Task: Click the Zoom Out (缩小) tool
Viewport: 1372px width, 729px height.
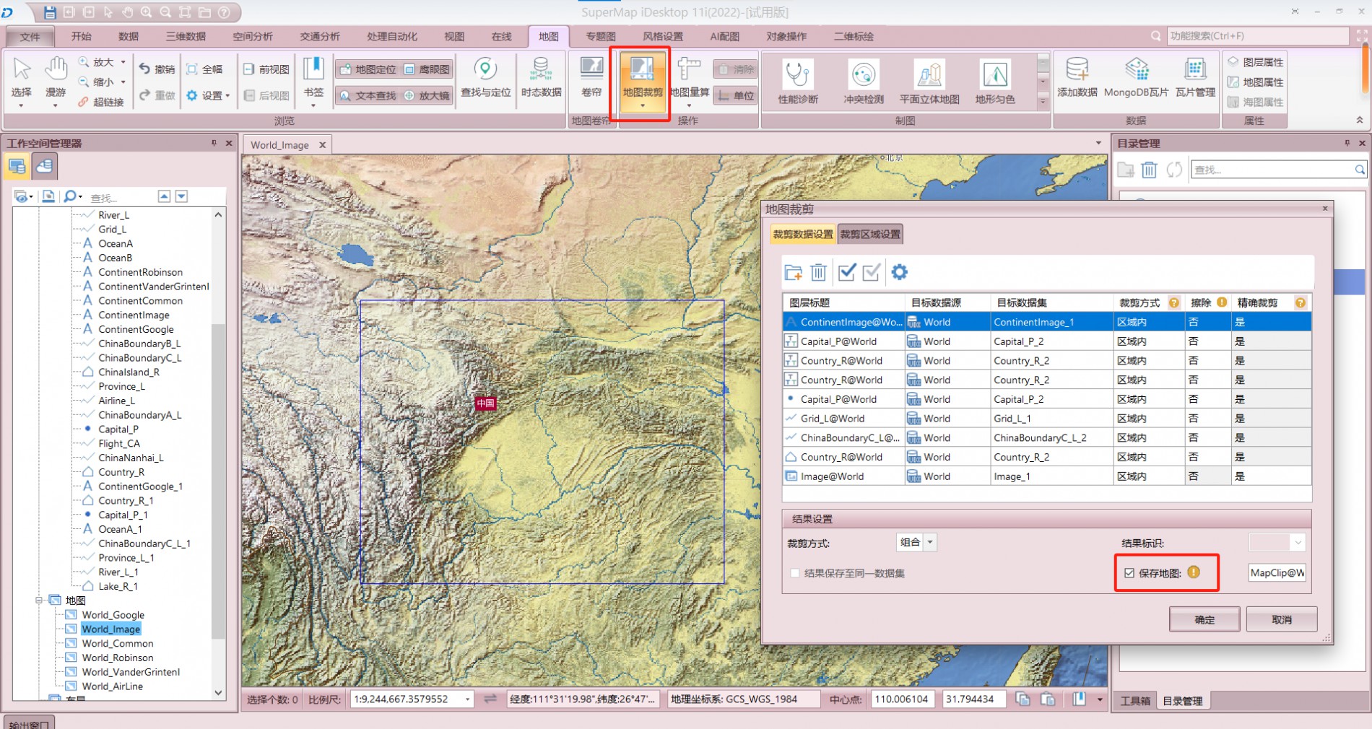Action: coord(97,82)
